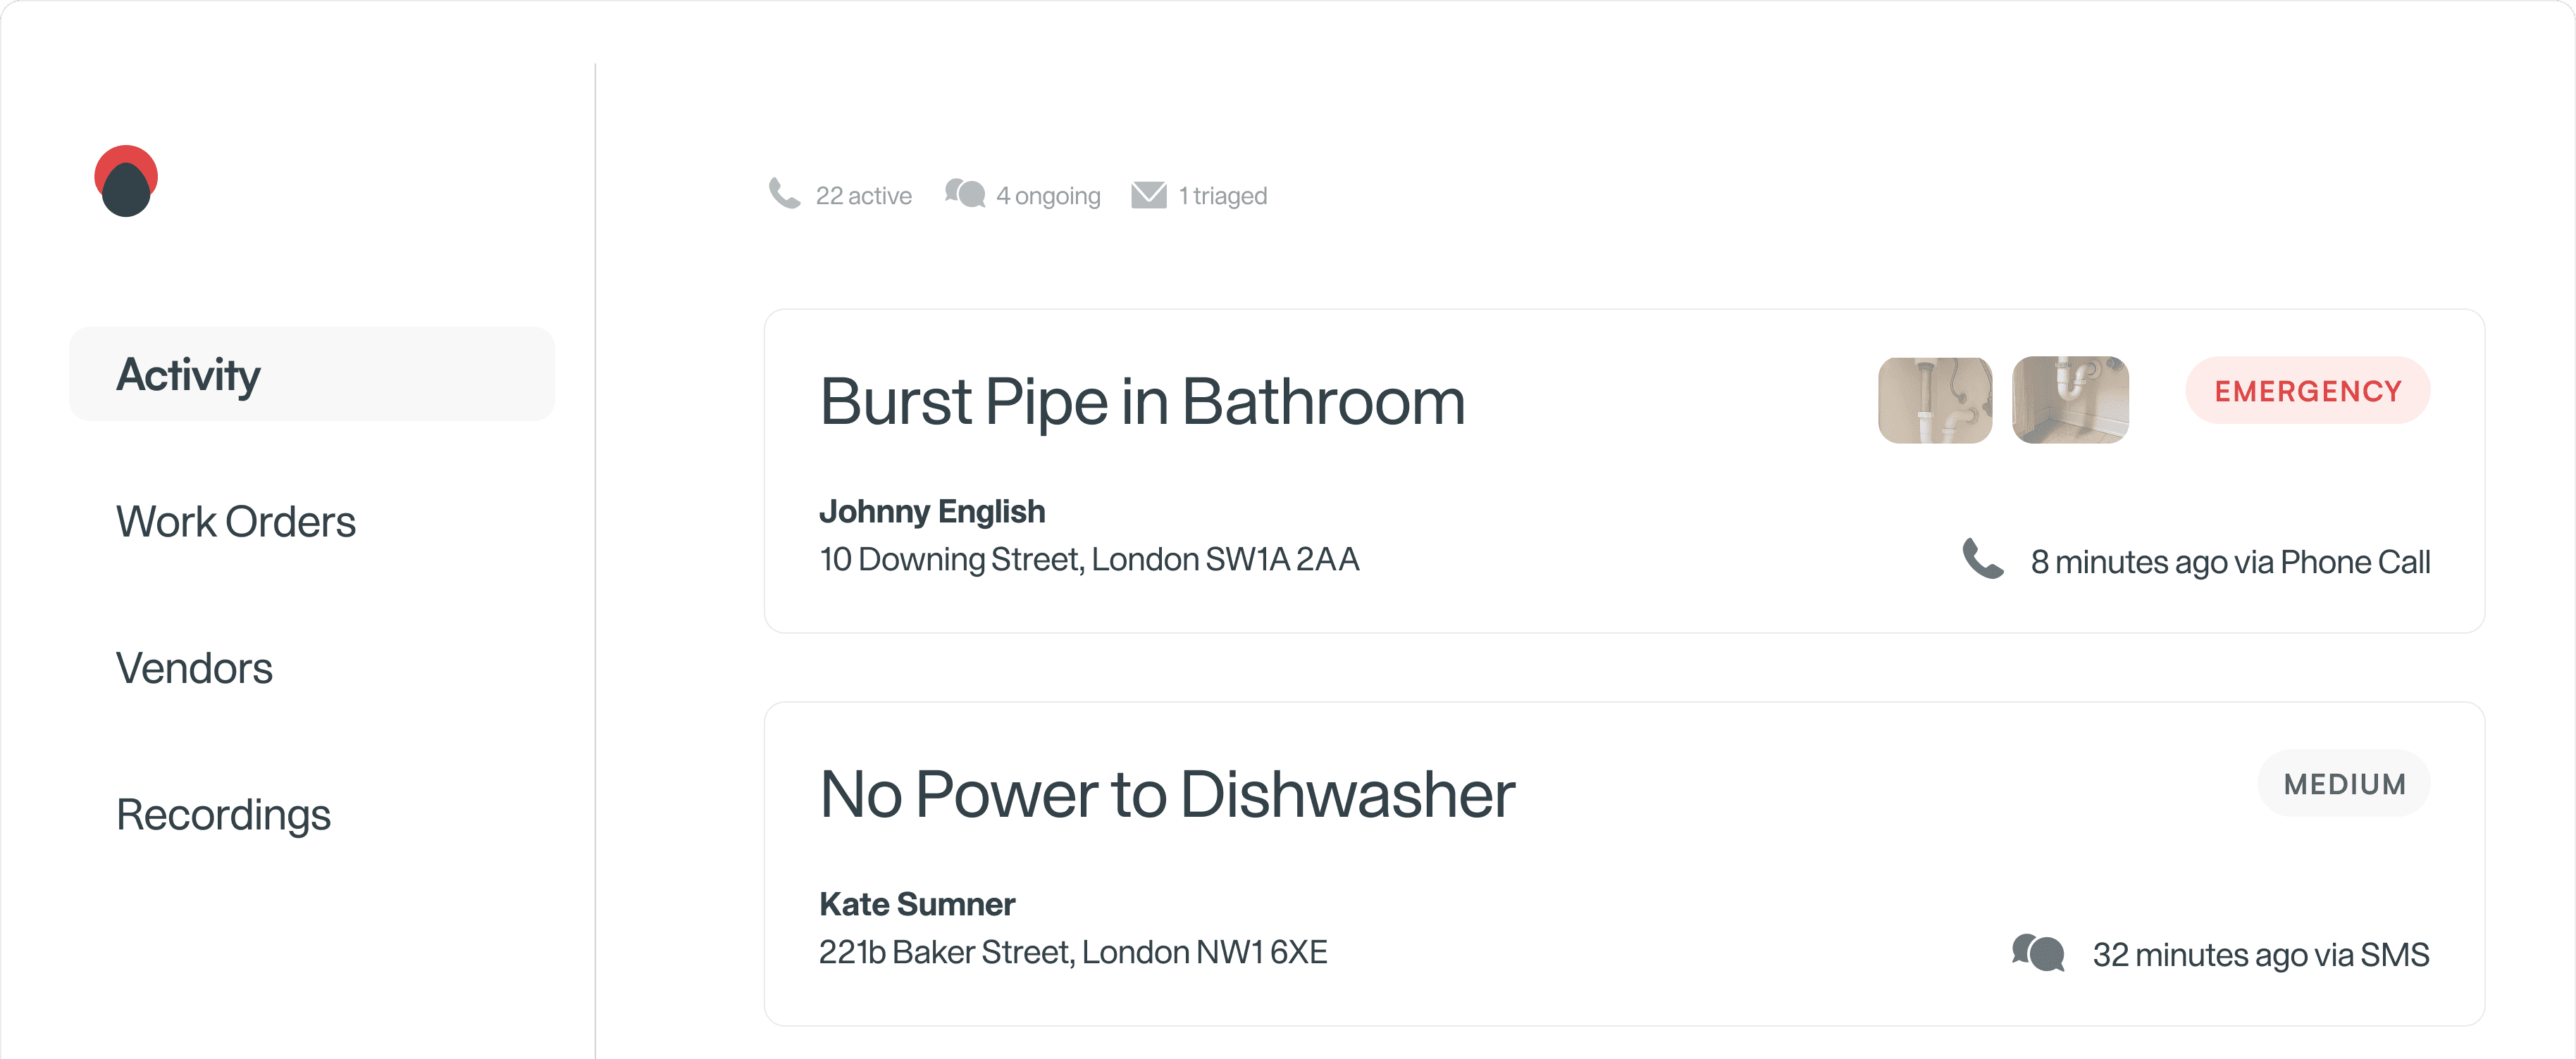Open the first pipe photo thumbnail
This screenshot has height=1059, width=2576.
point(1935,400)
